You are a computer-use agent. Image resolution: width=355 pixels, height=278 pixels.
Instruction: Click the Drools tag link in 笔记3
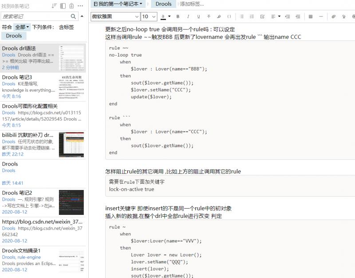[x=8, y=84]
